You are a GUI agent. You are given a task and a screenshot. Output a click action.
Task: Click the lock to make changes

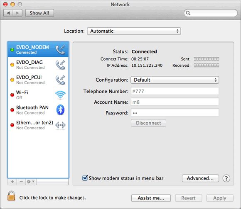tap(11, 196)
